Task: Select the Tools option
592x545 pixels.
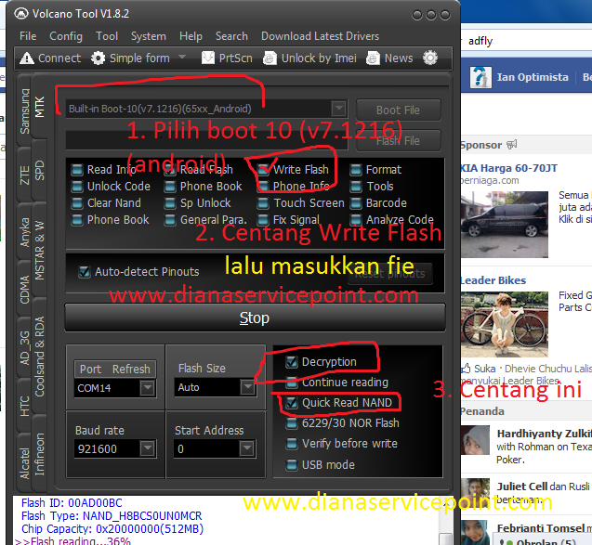Action: [372, 187]
